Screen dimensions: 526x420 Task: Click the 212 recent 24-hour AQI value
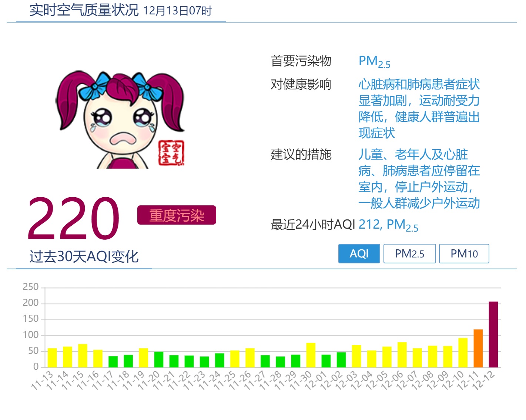369,224
